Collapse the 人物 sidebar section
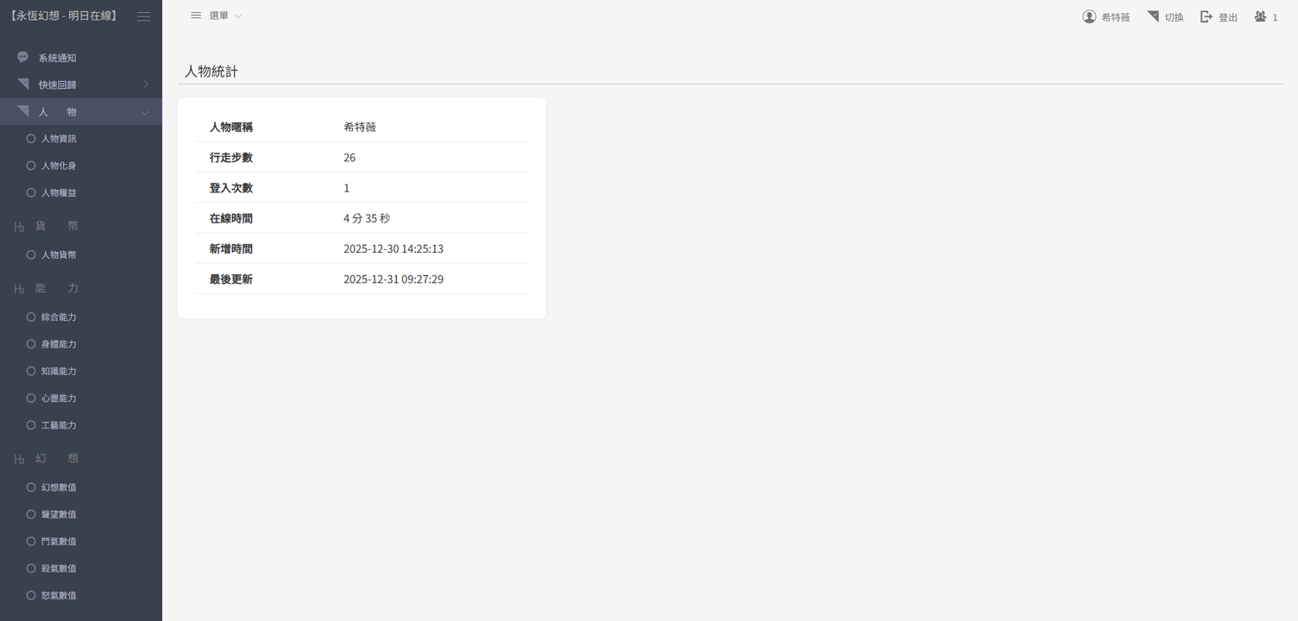The height and width of the screenshot is (621, 1298). 145,112
